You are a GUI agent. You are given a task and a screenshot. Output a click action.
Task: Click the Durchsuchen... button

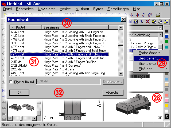pos(113,82)
